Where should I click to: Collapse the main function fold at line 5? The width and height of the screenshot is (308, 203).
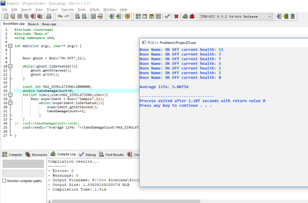point(10,46)
